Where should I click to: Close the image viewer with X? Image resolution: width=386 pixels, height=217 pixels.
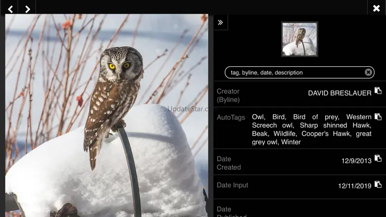coord(377,8)
